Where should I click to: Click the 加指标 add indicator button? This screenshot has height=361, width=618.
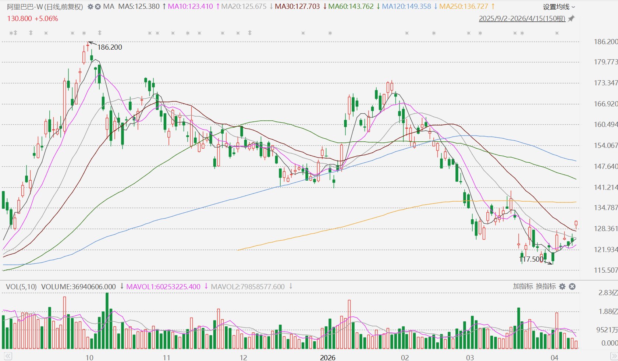click(523, 286)
